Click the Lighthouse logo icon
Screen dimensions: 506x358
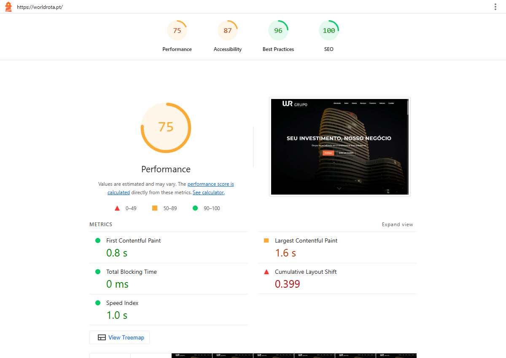click(x=8, y=7)
